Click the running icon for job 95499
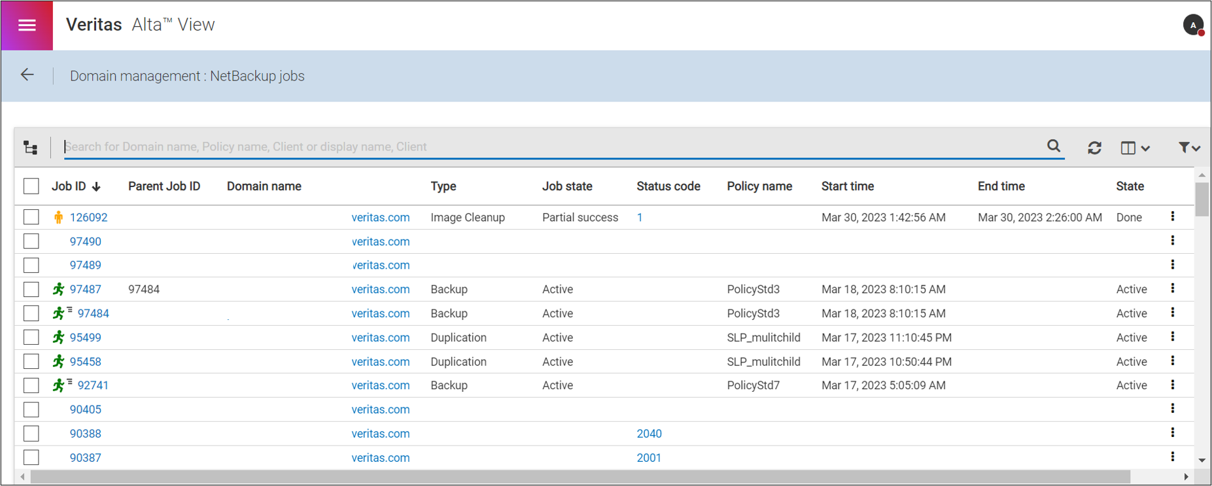1212x486 pixels. click(x=59, y=338)
